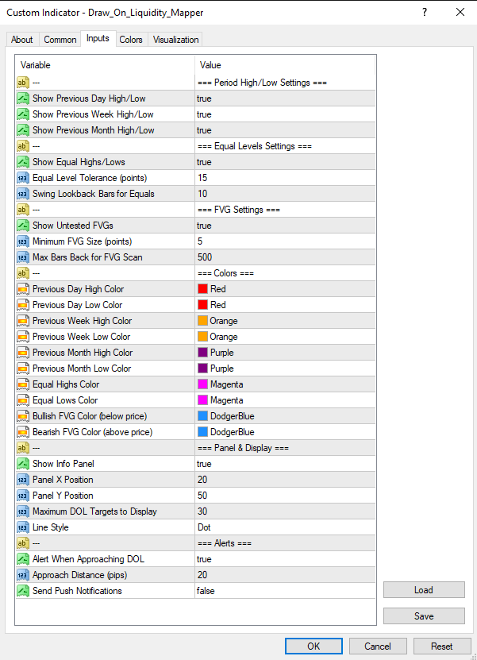
Task: Edit Equal Level Tolerance value 15
Action: (285, 178)
